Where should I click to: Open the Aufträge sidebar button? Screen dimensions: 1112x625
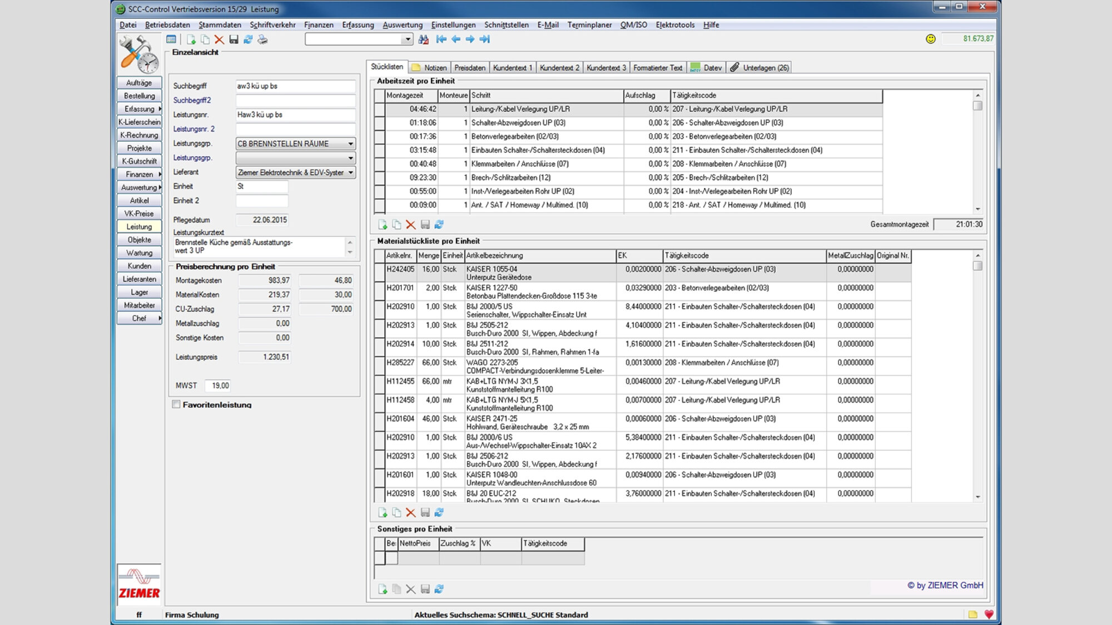[139, 82]
